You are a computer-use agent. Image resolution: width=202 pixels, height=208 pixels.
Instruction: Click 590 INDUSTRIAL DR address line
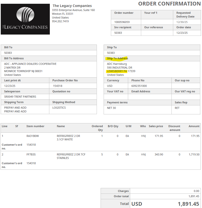(119, 68)
